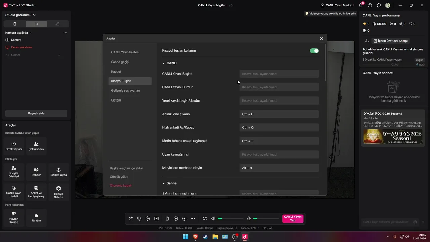Open the three-dot more menu in bottom toolbar
The image size is (430, 242).
coord(193,218)
